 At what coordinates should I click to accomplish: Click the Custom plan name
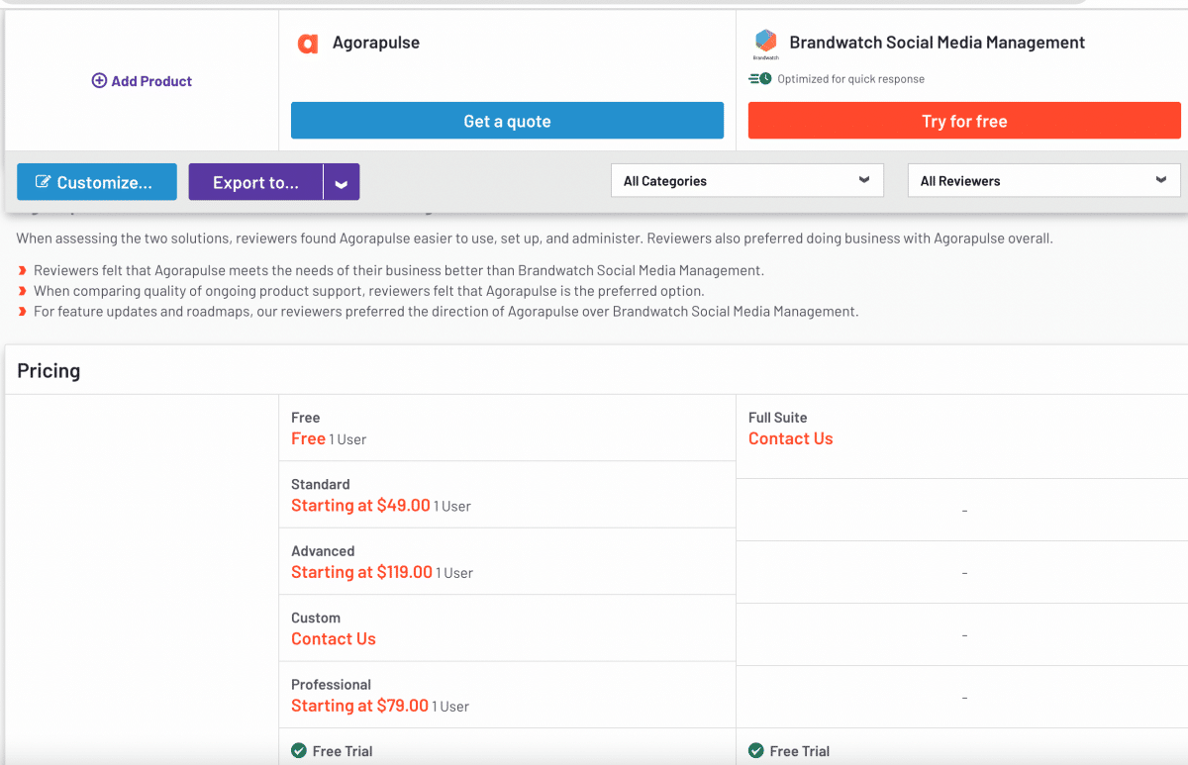[x=316, y=618]
